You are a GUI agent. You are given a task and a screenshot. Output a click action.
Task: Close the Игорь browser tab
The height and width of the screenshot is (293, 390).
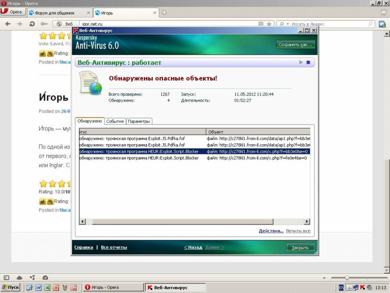[x=155, y=13]
